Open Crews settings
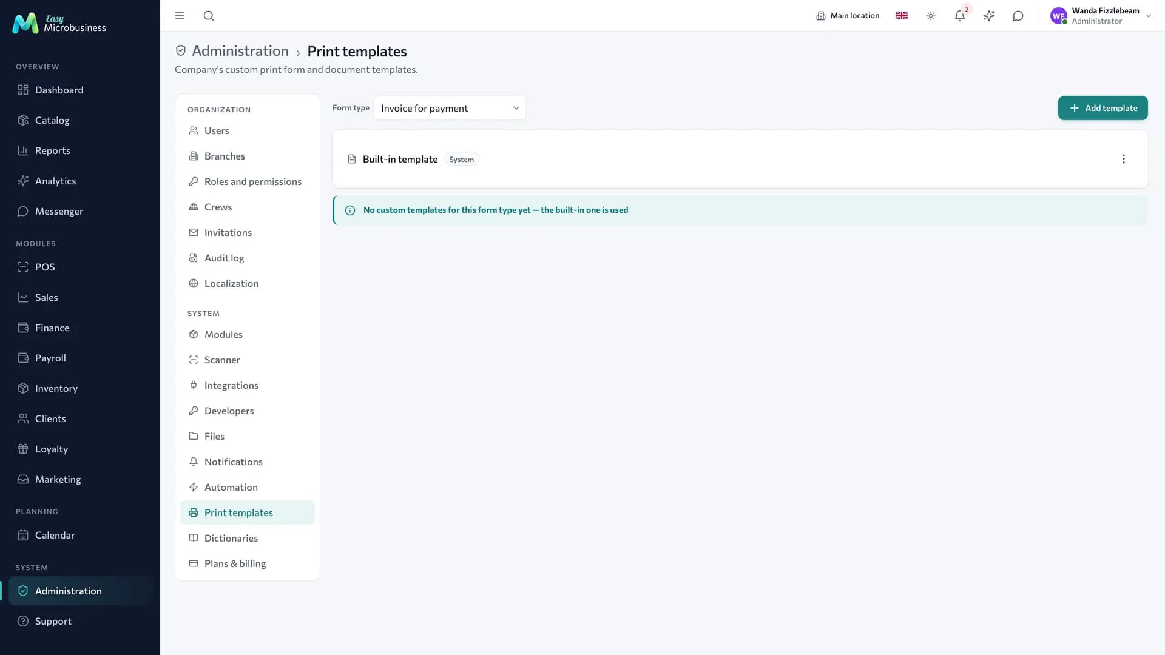Viewport: 1165px width, 655px height. click(x=248, y=207)
